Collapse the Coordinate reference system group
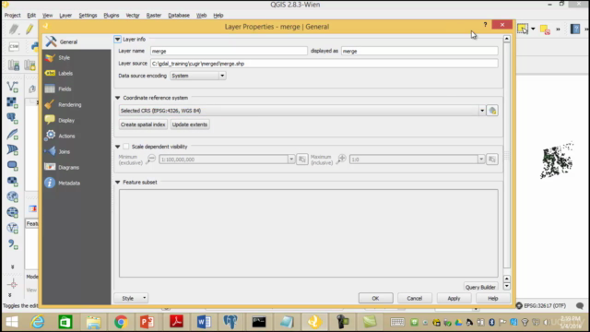Viewport: 590px width, 332px height. 117,98
